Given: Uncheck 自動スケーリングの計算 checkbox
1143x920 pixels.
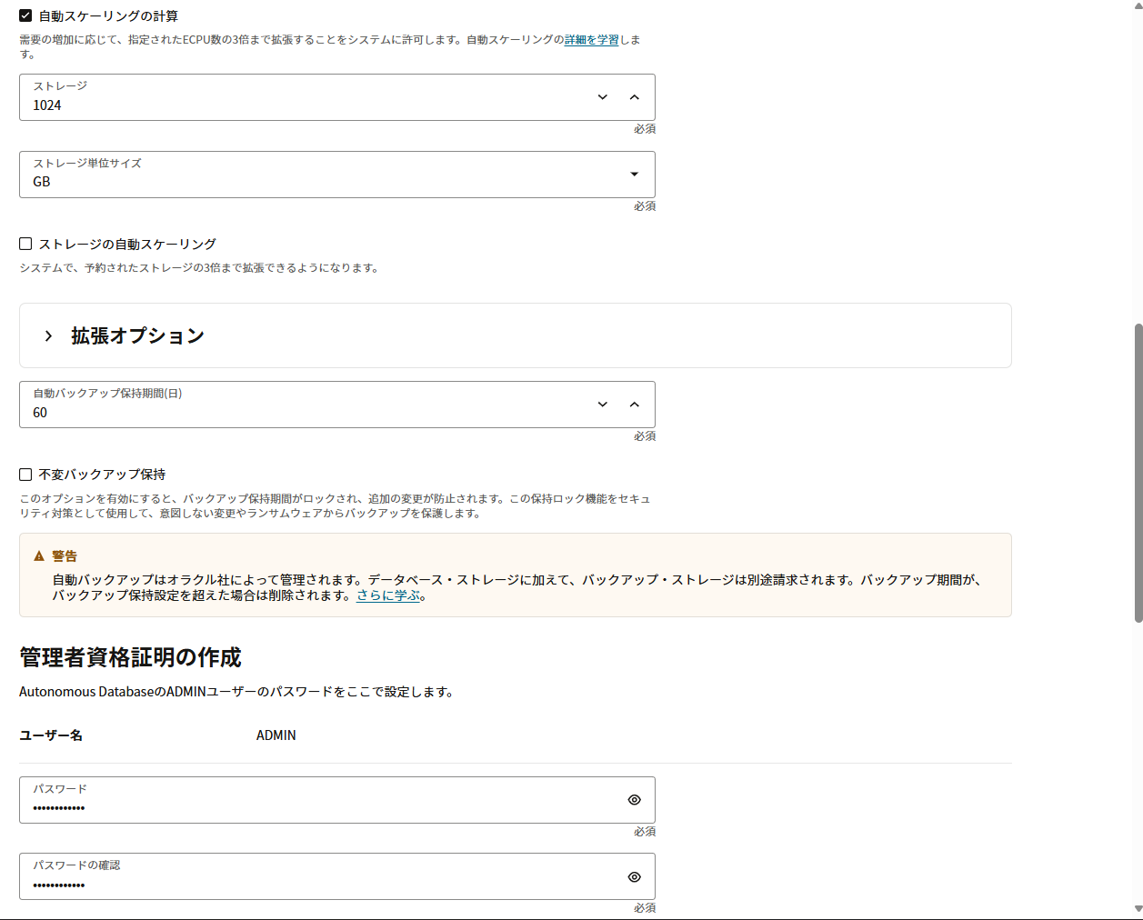Looking at the screenshot, I should 25,15.
